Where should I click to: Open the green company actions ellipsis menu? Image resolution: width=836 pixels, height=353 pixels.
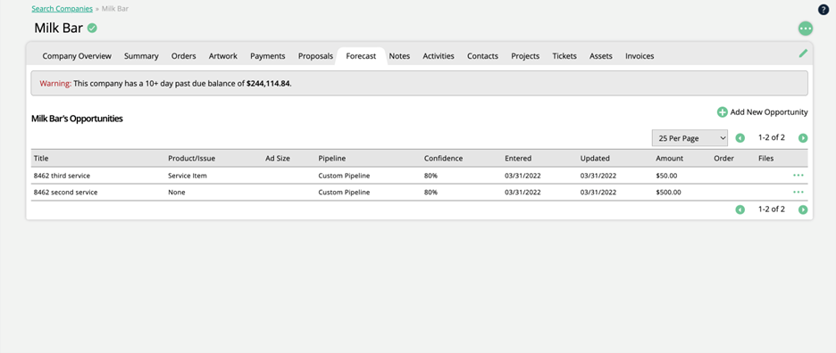(805, 29)
